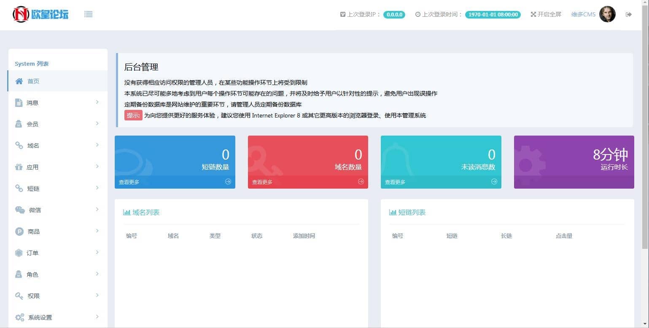Click the home icon beside 首页
Viewport: 649px width, 328px height.
(x=19, y=81)
